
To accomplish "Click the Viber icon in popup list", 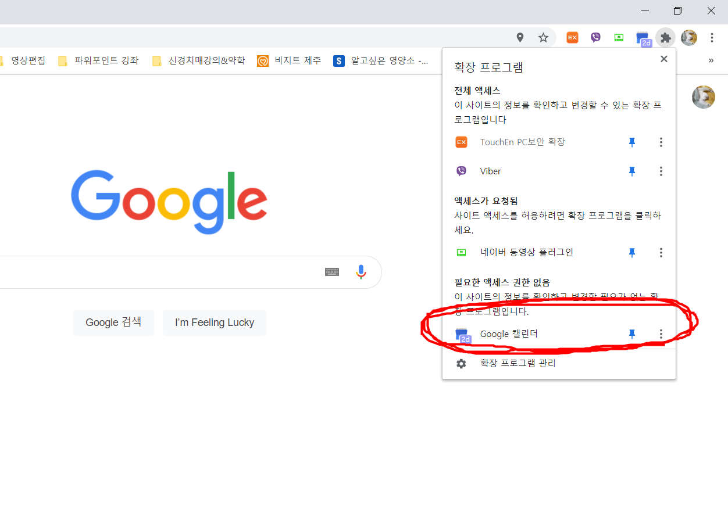I will point(461,171).
